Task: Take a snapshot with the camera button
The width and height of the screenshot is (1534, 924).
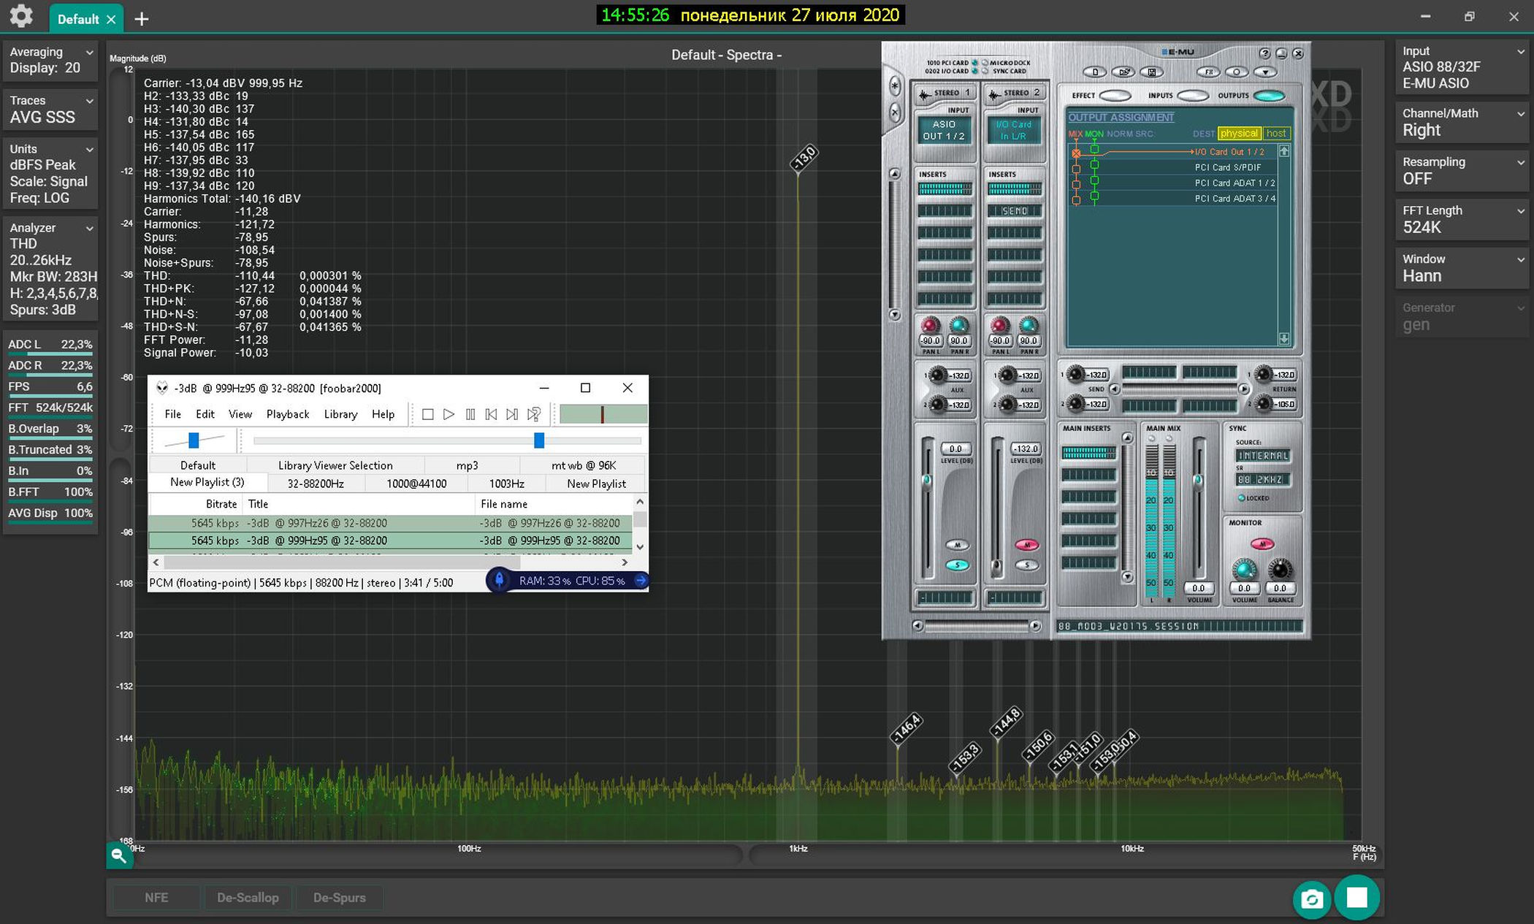Action: [x=1311, y=899]
